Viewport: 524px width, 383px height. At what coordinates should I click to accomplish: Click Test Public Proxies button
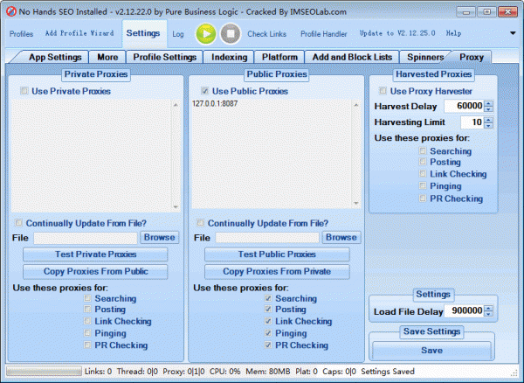(277, 254)
